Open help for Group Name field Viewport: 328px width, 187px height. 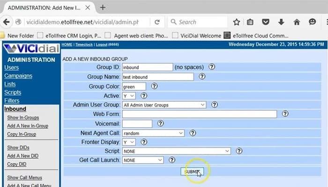pyautogui.click(x=202, y=76)
